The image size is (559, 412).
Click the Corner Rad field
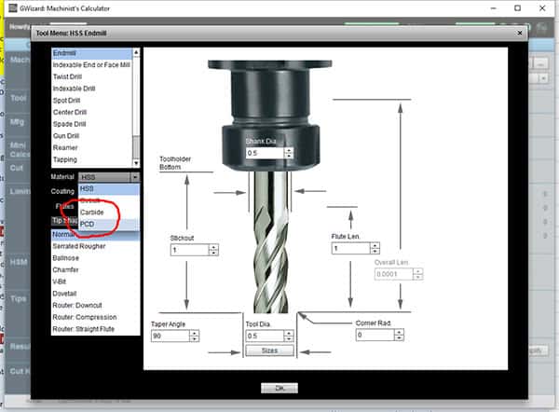(375, 335)
